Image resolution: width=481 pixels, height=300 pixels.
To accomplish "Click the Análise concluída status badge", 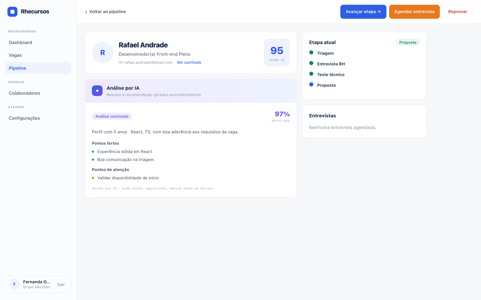I will pyautogui.click(x=112, y=116).
